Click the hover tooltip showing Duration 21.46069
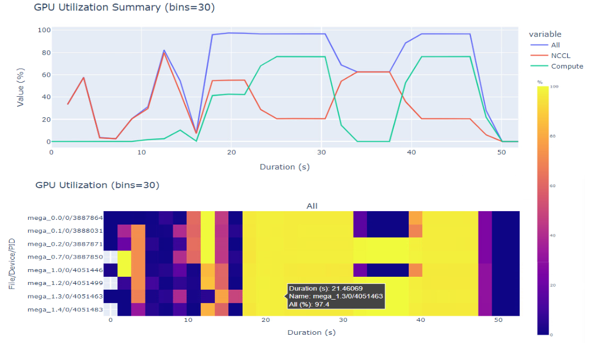 click(x=335, y=296)
